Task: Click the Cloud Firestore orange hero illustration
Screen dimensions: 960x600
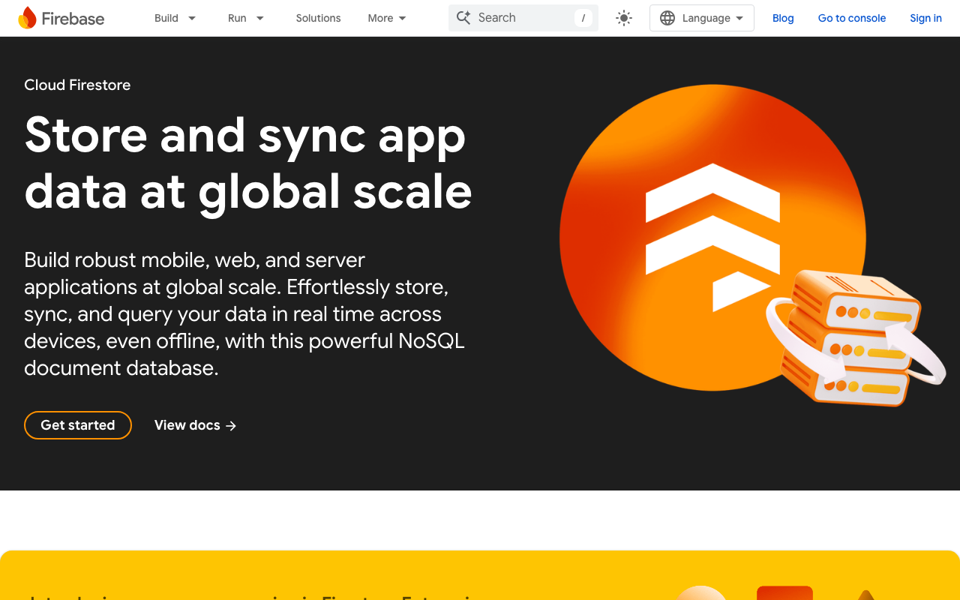Action: pos(712,238)
